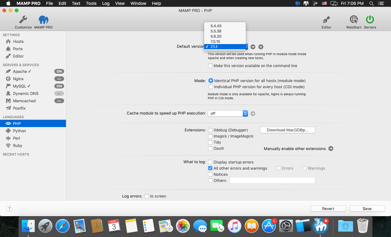
Task: Tick Make this version available on command line
Action: 210,66
